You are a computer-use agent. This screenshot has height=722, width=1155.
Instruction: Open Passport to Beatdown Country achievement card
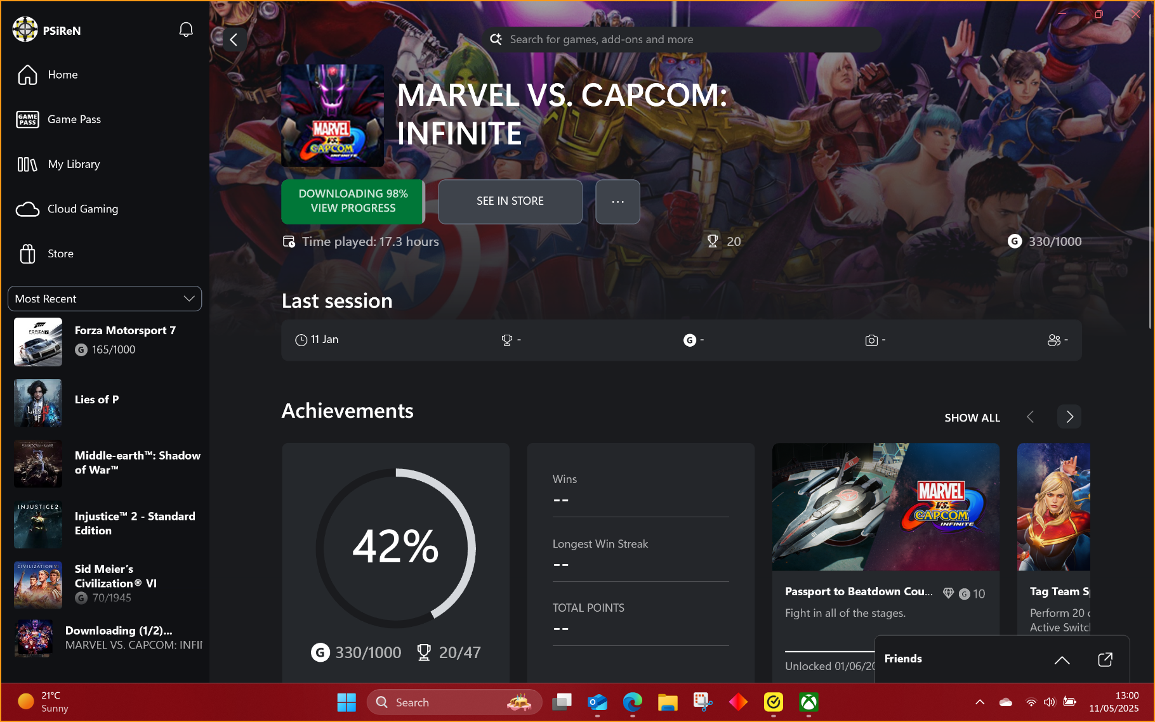(886, 563)
